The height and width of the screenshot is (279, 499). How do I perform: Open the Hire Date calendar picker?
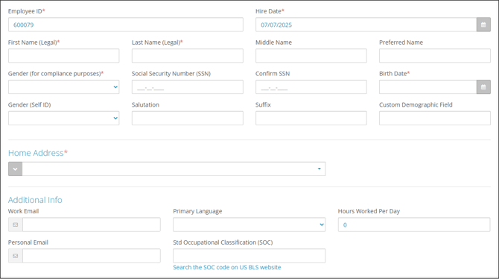coord(483,25)
